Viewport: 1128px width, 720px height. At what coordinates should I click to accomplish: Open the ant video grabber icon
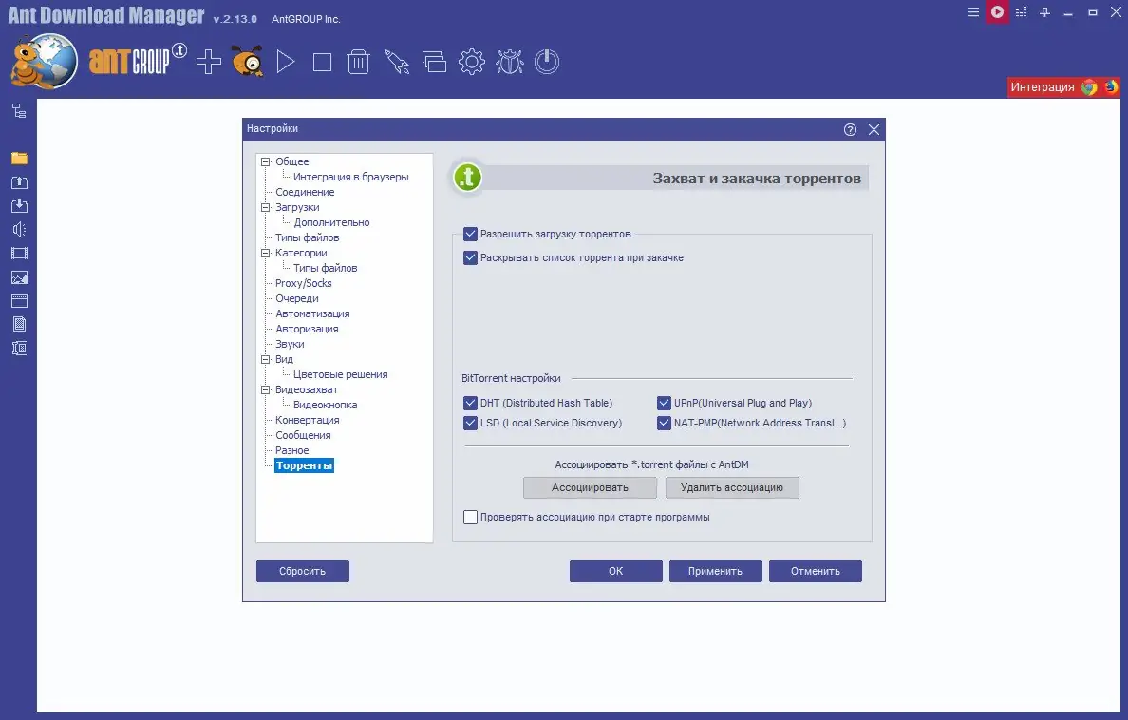[x=248, y=61]
